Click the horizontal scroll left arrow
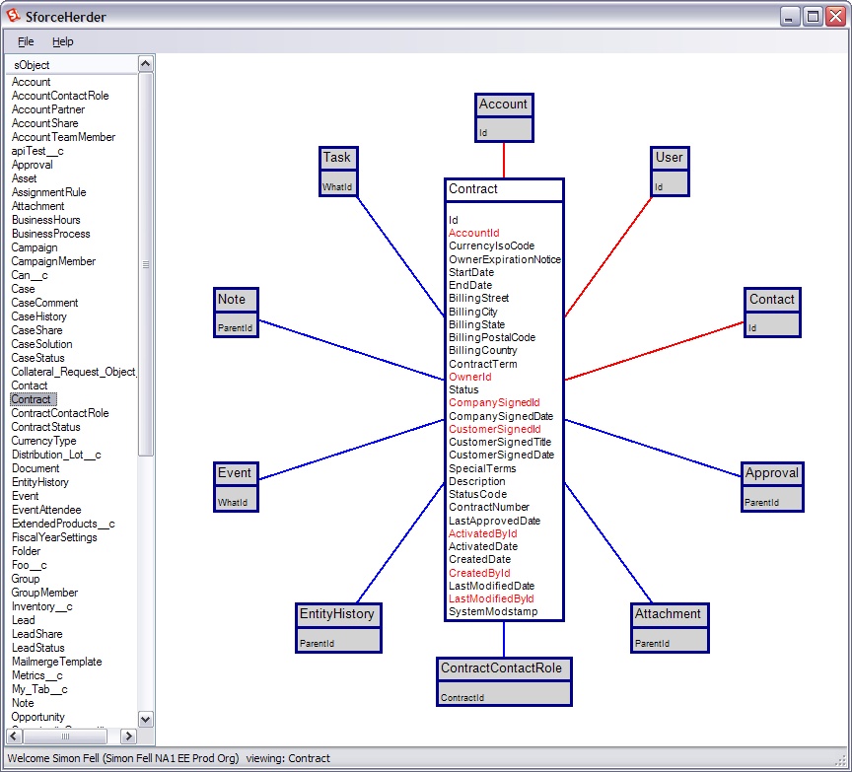This screenshot has width=852, height=772. tap(14, 737)
